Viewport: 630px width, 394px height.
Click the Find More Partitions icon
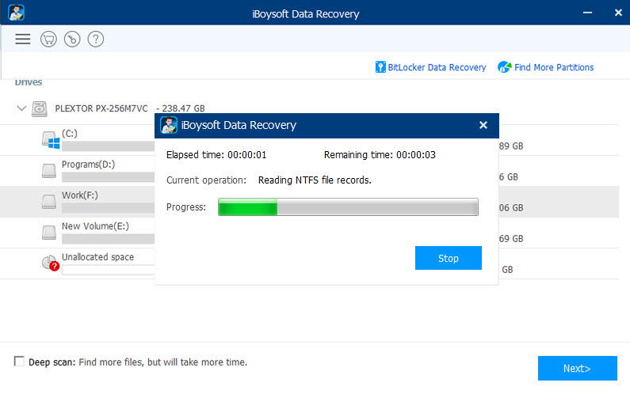pyautogui.click(x=505, y=67)
